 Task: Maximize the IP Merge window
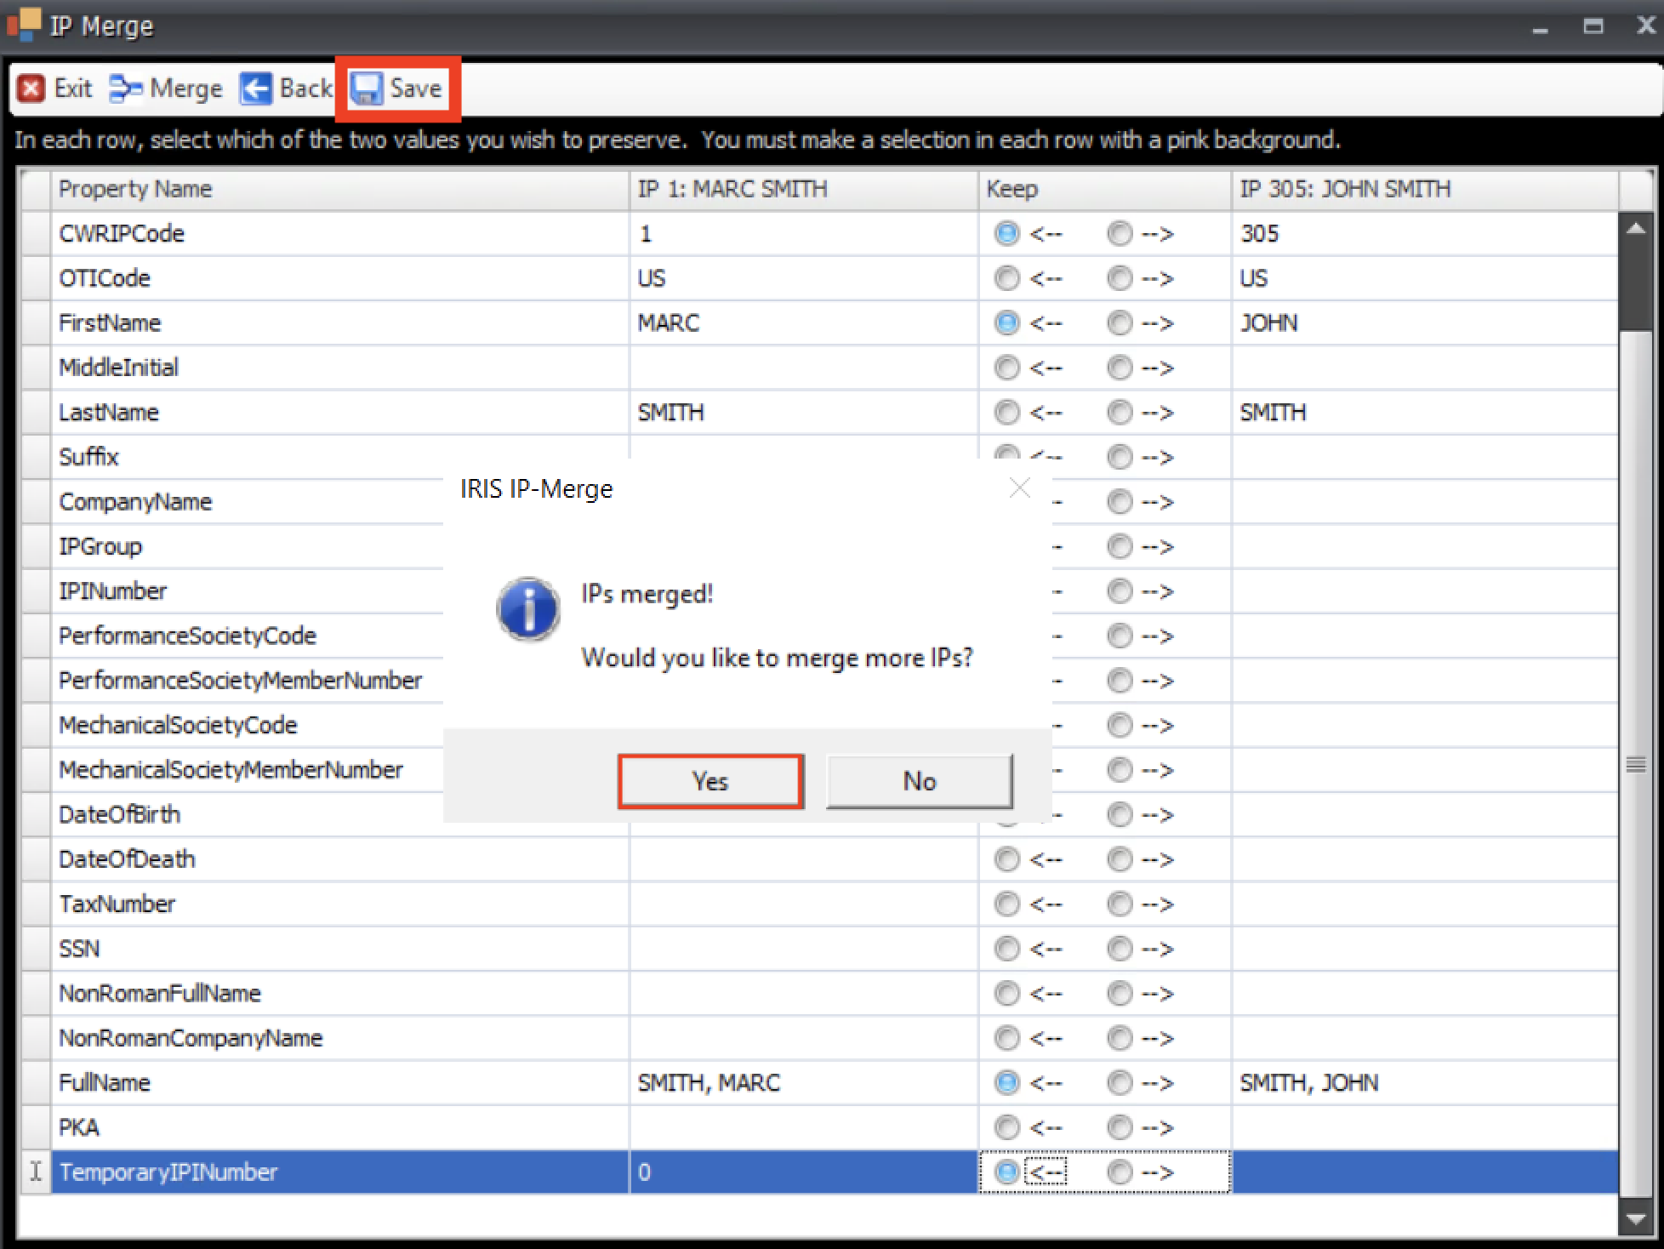pos(1593,26)
